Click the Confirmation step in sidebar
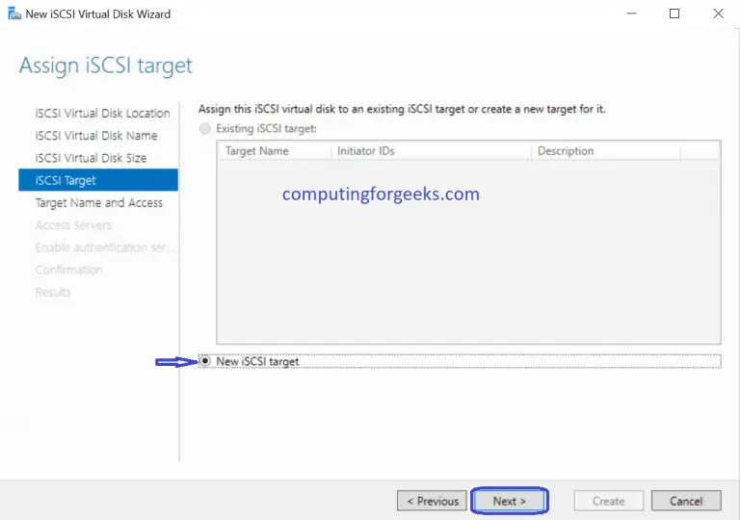 [x=68, y=270]
